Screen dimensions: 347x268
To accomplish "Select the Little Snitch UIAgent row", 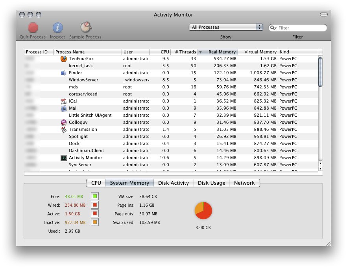I will pos(171,116).
